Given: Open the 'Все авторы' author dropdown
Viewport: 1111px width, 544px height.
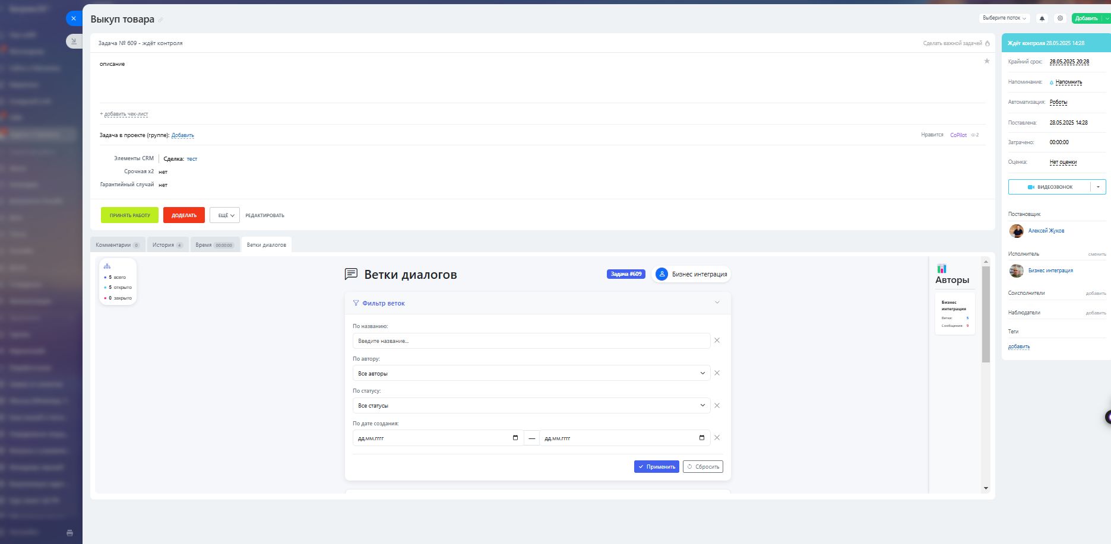Looking at the screenshot, I should coord(531,373).
